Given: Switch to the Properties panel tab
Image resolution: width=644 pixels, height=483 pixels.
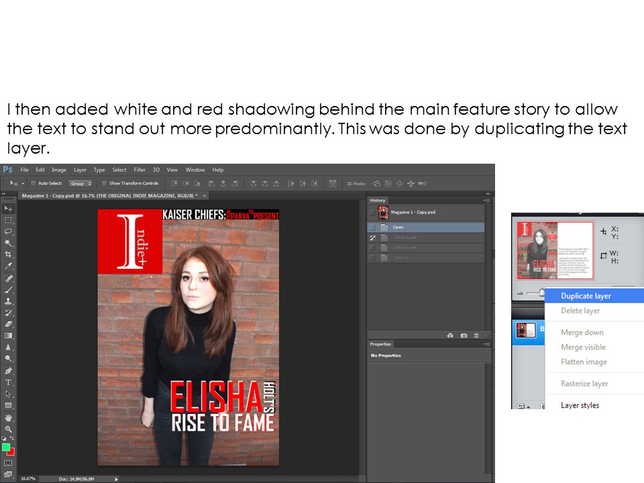Looking at the screenshot, I should (380, 344).
